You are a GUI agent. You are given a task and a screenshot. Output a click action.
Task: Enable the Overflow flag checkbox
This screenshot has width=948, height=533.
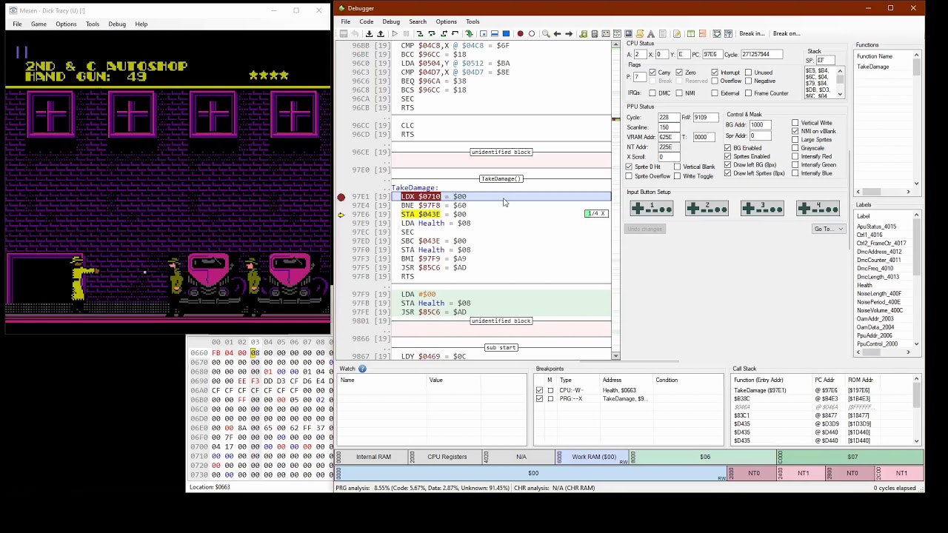tap(715, 81)
